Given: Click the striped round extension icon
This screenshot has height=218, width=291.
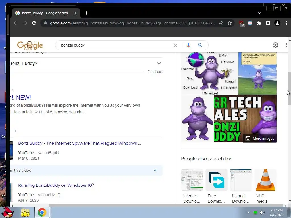Looking at the screenshot, I should (250, 23).
